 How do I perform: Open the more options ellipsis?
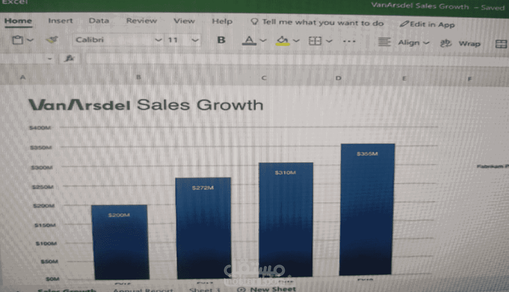(x=349, y=41)
